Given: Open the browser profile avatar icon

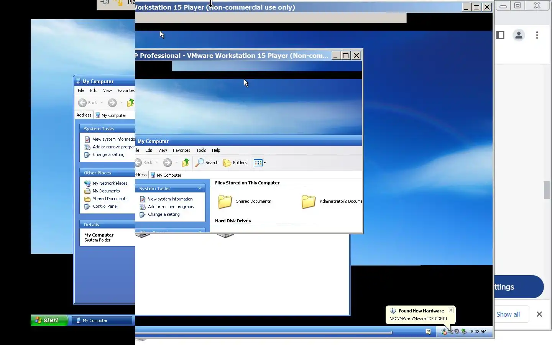Looking at the screenshot, I should [x=519, y=35].
